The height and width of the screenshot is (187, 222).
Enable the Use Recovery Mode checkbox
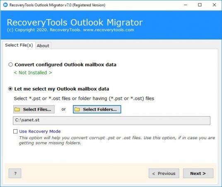[x=15, y=131]
